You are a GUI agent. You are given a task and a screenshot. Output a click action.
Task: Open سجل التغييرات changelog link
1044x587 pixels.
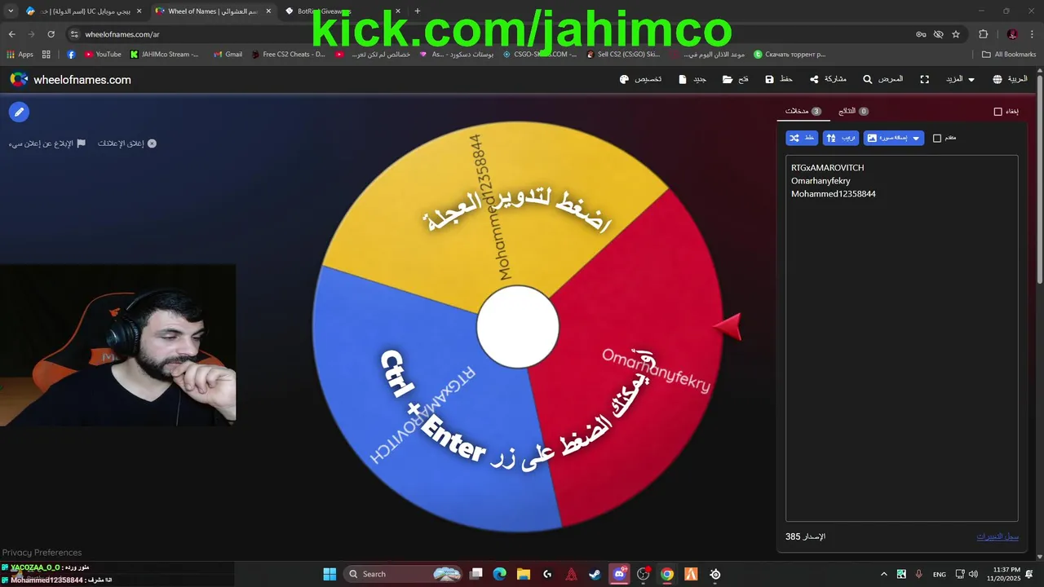click(998, 536)
